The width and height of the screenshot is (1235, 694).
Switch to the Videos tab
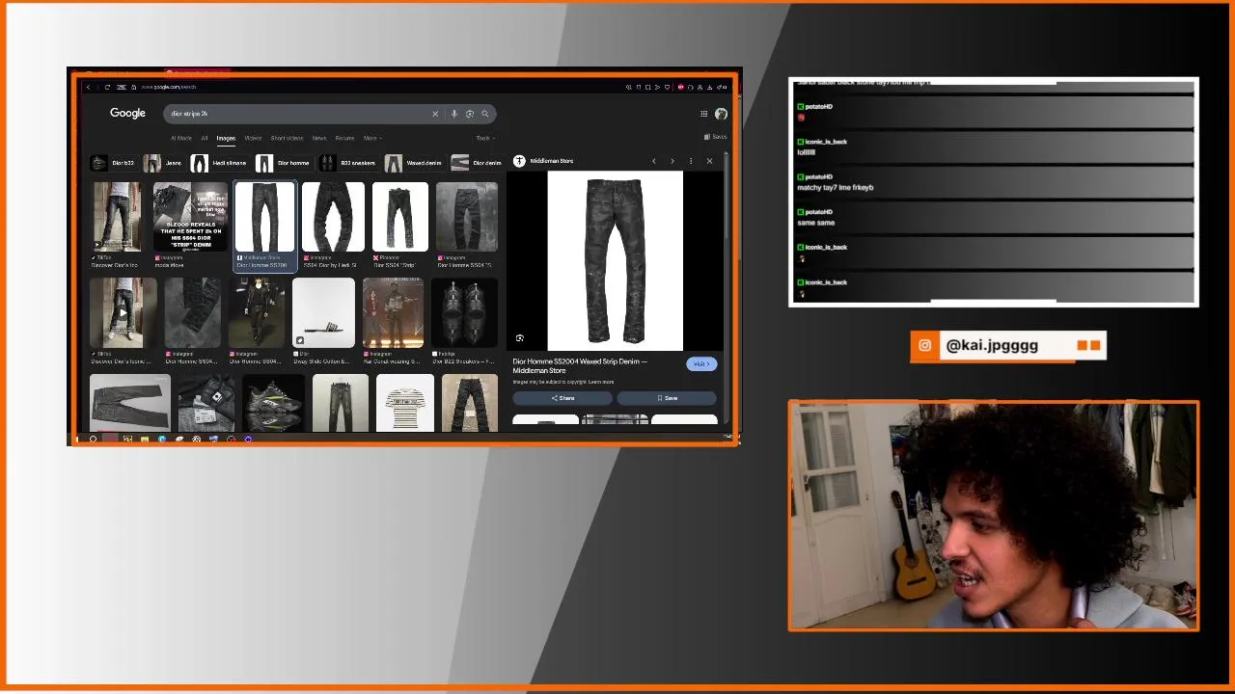(x=253, y=138)
